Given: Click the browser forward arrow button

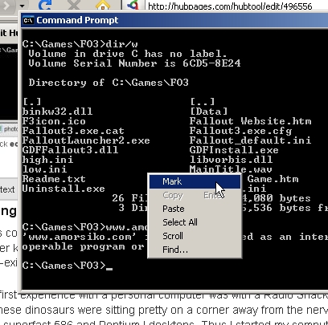Looking at the screenshot, I should [6, 5].
